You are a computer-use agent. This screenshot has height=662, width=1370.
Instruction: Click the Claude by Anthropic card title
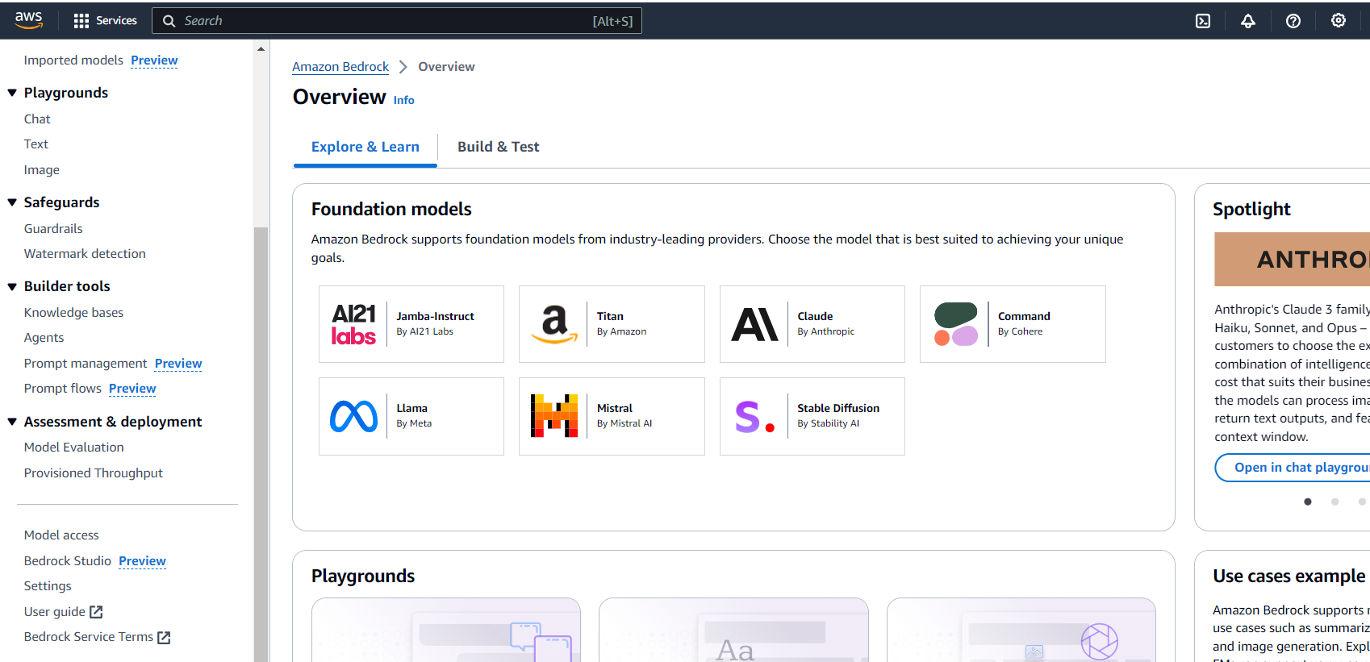(816, 317)
